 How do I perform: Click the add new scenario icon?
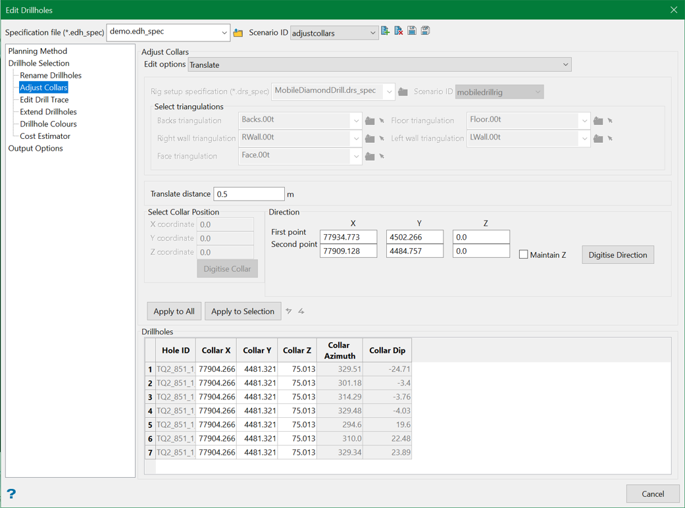coord(386,31)
